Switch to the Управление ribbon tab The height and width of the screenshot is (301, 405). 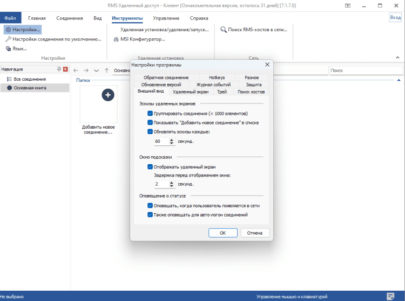(x=166, y=18)
